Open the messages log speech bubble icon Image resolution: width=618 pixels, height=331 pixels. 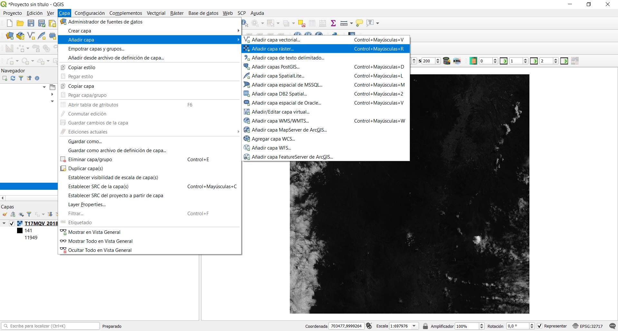pyautogui.click(x=612, y=326)
